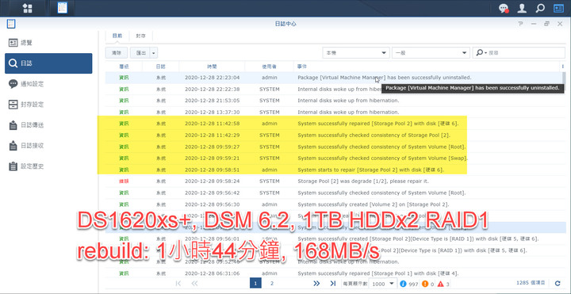Select the 日誌 logs sidebar item

(48, 63)
